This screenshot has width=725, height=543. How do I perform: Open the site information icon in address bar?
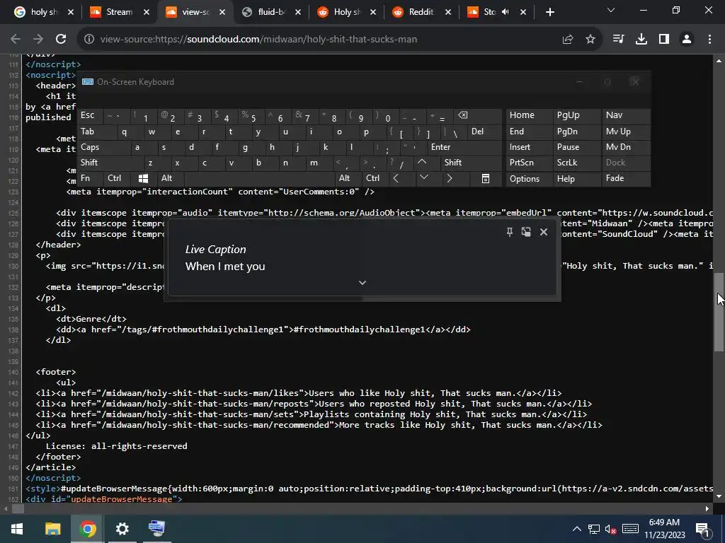point(89,40)
